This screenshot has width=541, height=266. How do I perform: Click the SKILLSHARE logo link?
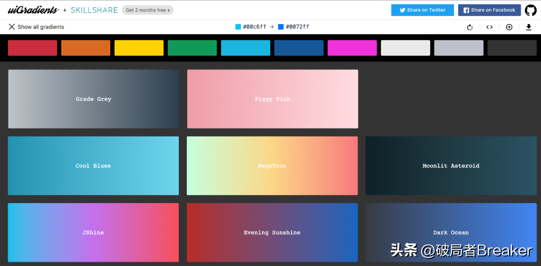pos(94,10)
